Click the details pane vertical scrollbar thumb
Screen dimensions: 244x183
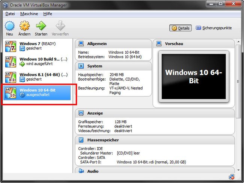coord(238,81)
